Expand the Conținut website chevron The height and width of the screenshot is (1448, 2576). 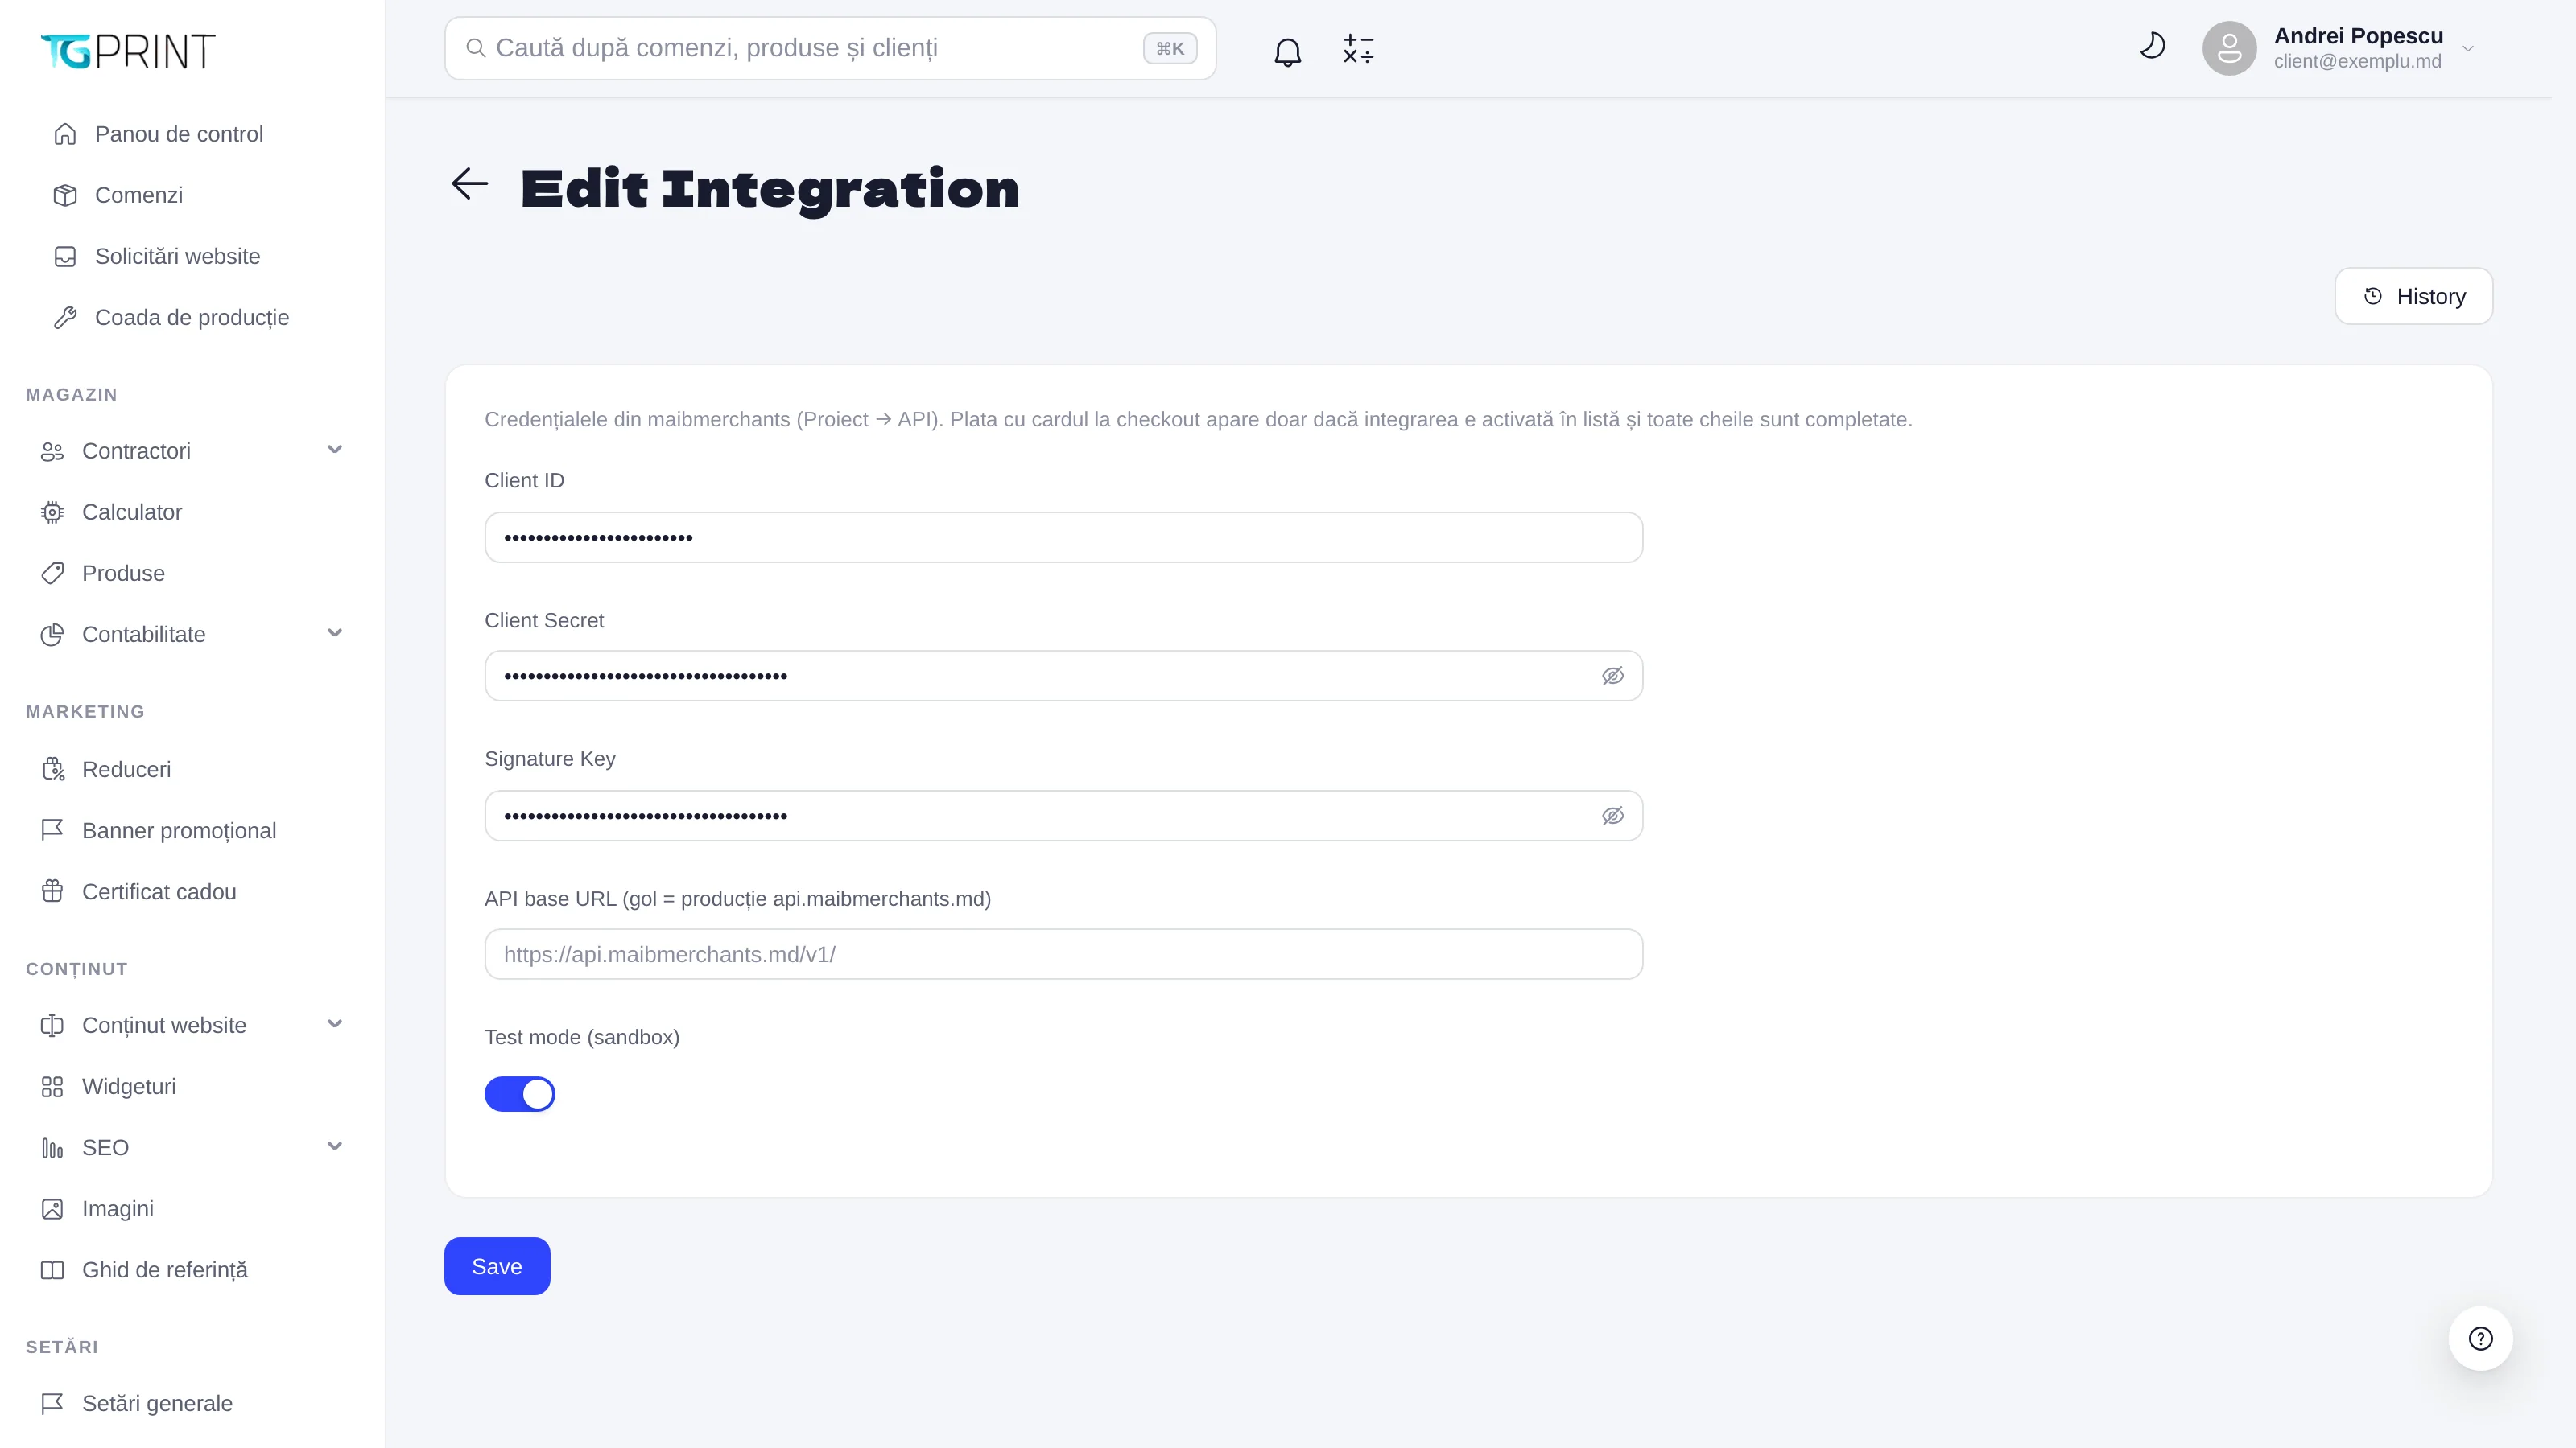(x=335, y=1024)
